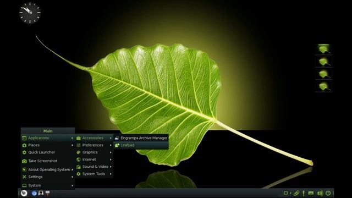Click the main menu launcher in taskbar
The image size is (352, 198).
coord(24,193)
